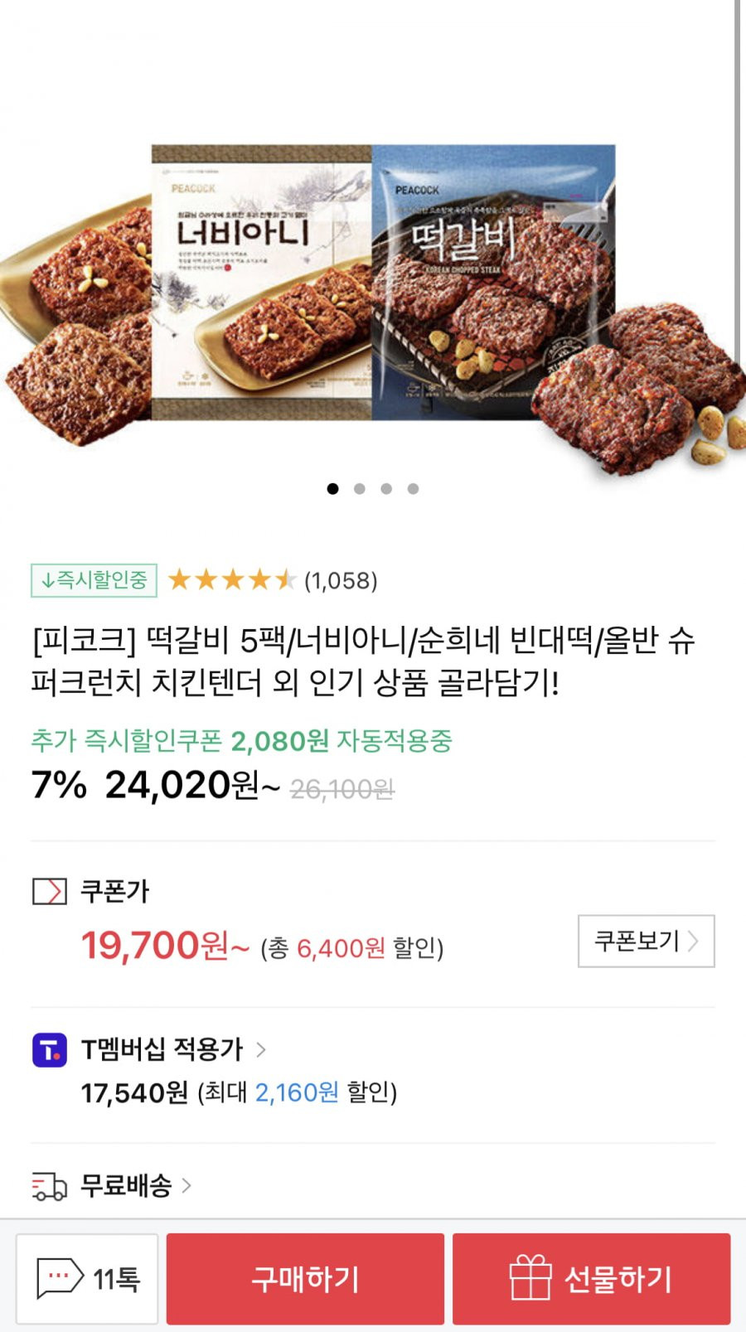Click the gift box icon
Viewport: 746px width, 1332px height.
530,1277
